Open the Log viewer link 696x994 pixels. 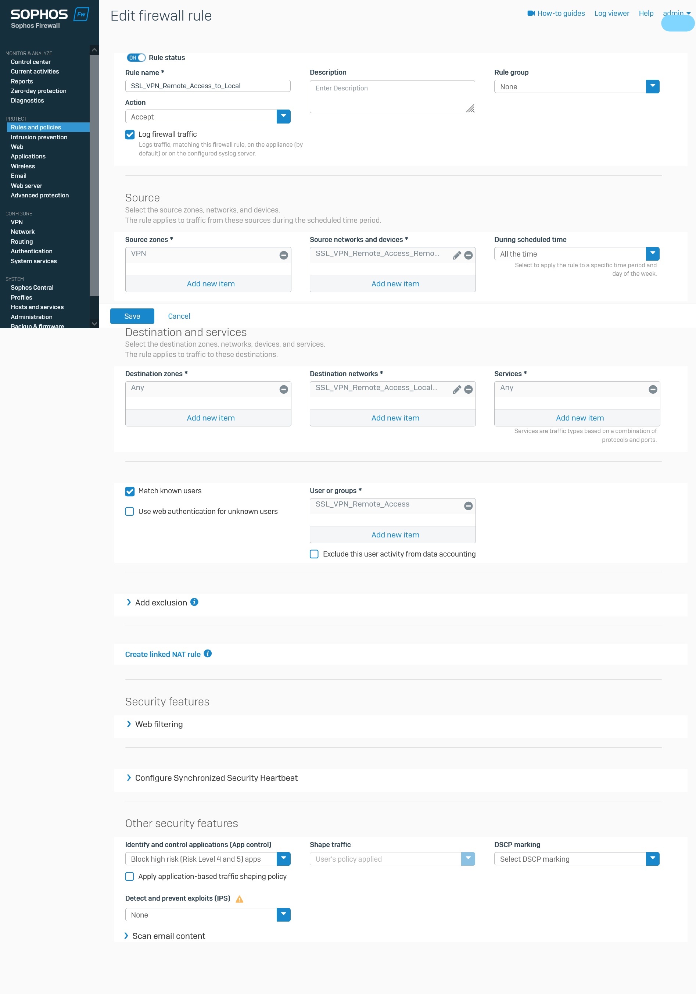tap(611, 13)
